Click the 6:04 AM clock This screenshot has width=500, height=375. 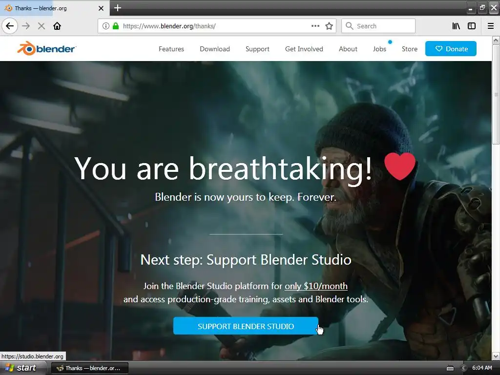point(482,368)
